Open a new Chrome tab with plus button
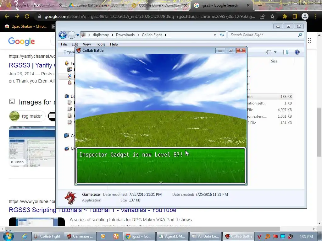This screenshot has width=322, height=241. tap(260, 6)
